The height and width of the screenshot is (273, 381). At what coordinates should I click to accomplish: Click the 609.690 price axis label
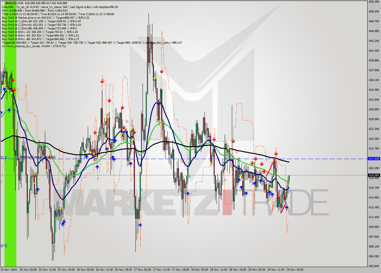[x=374, y=227]
